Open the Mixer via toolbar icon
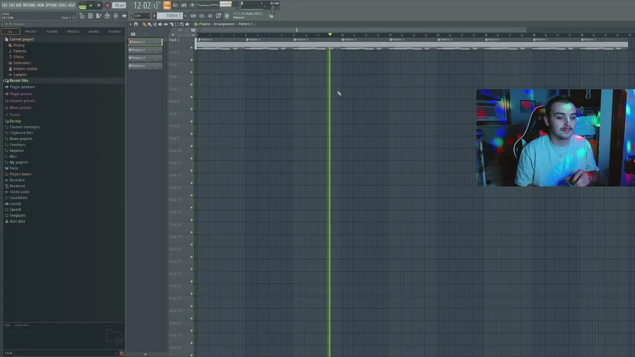 pos(116,16)
